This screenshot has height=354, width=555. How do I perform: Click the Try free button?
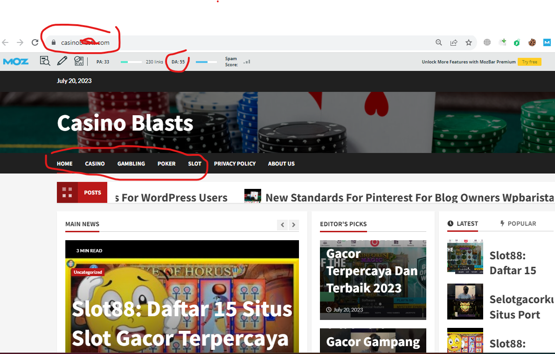coord(529,62)
